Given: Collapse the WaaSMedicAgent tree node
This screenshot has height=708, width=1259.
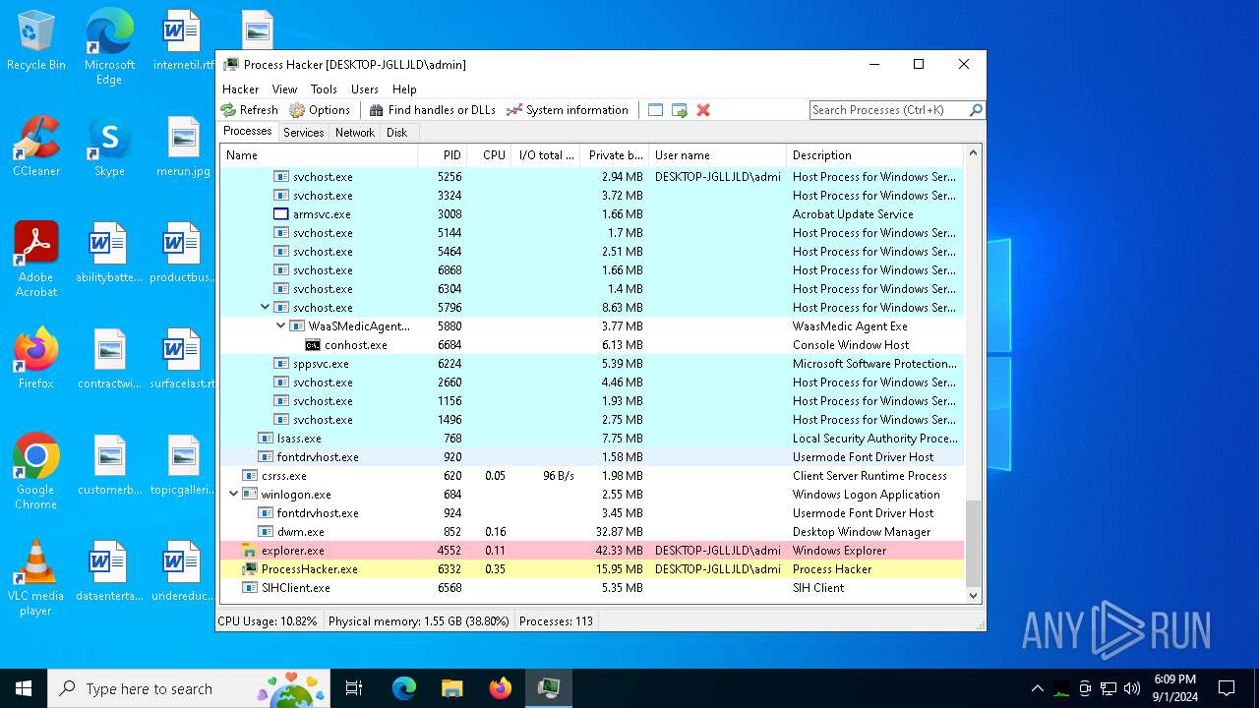Looking at the screenshot, I should pos(280,326).
